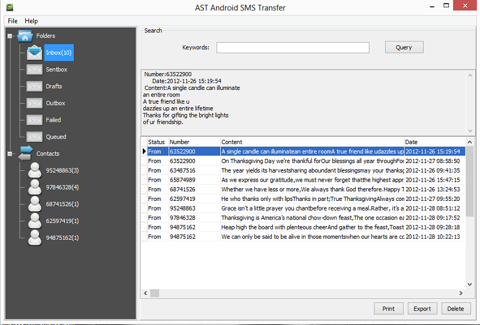Screen dimensions: 480x325
Task: Click the Outbox envelope icon
Action: pos(34,103)
